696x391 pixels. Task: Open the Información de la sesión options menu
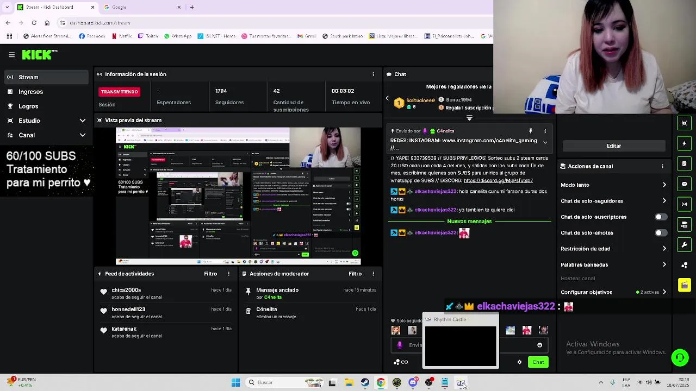click(x=373, y=74)
